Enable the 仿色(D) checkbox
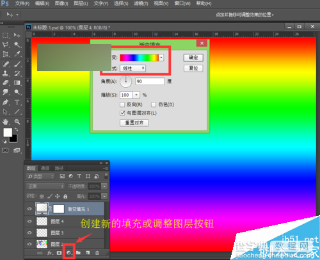The image size is (320, 260). [154, 104]
